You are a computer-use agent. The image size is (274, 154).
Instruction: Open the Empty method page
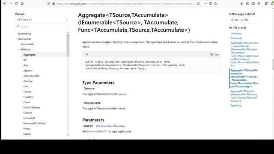point(27,128)
